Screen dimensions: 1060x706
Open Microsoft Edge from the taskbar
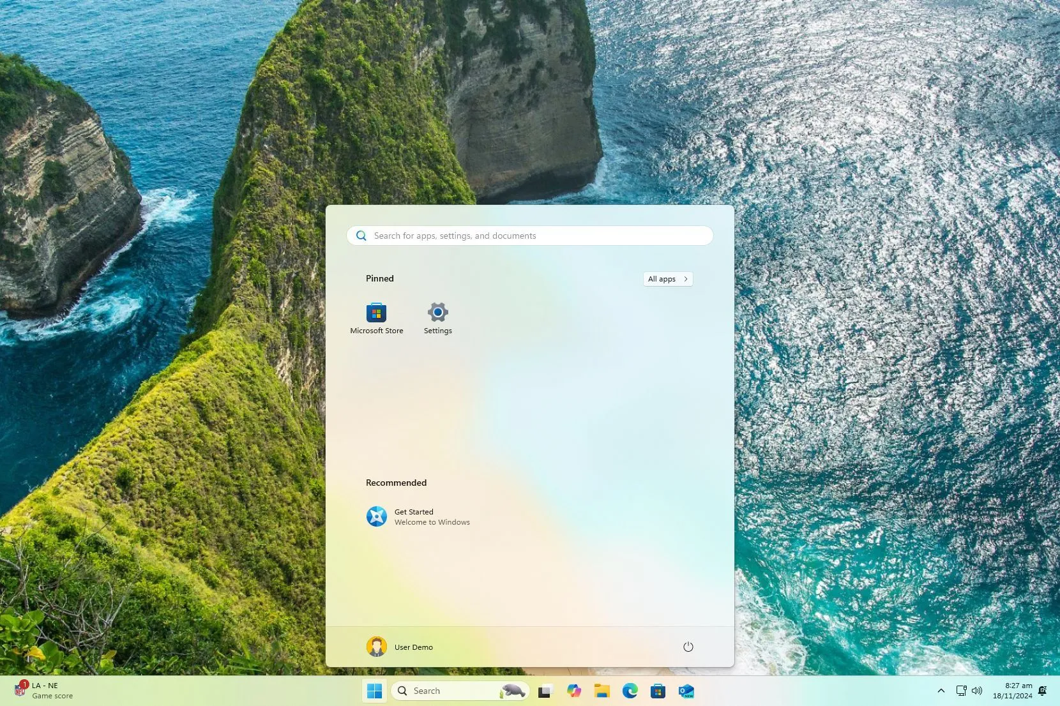[630, 691]
